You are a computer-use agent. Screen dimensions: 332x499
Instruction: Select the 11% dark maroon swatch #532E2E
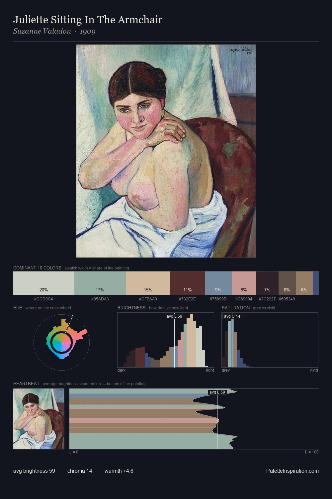point(188,283)
